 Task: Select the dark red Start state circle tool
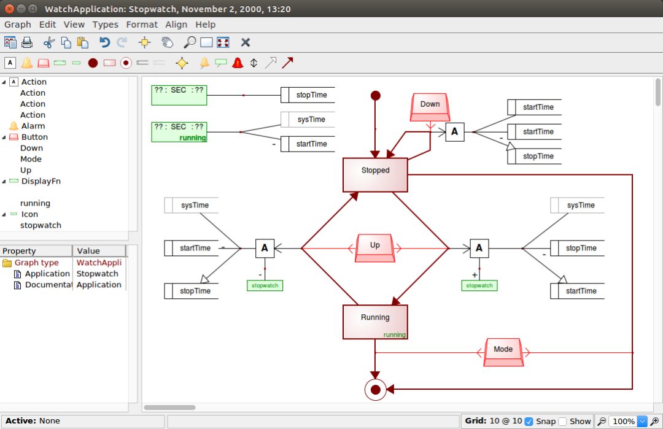tap(93, 63)
